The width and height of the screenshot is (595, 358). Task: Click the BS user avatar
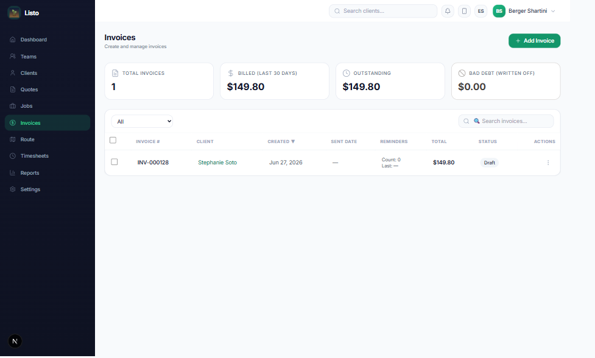pyautogui.click(x=499, y=11)
